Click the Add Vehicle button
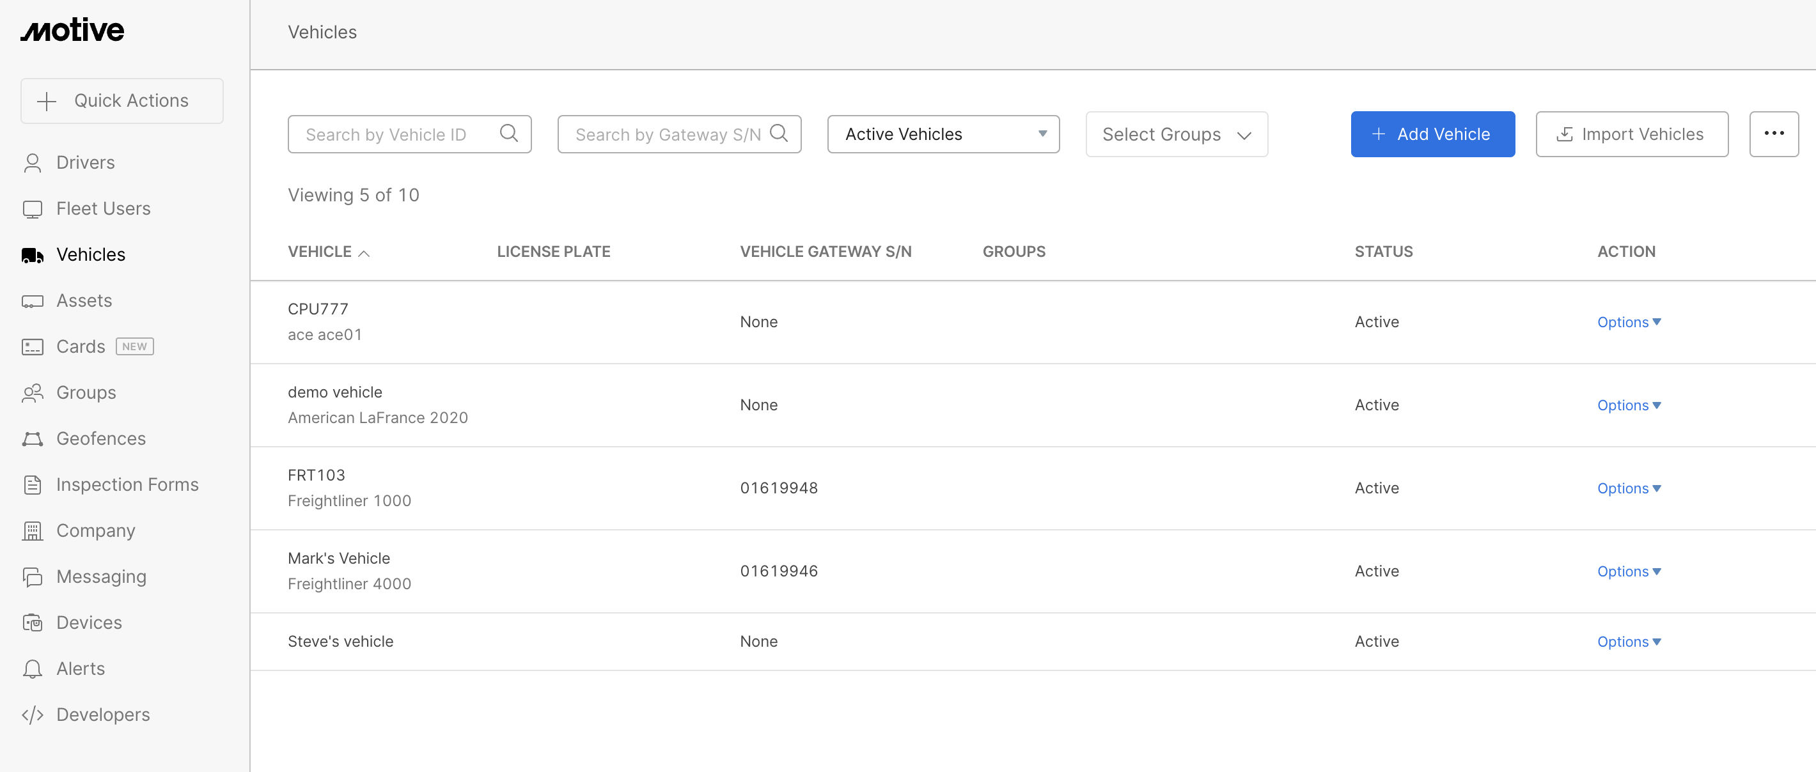The image size is (1816, 772). (1432, 134)
